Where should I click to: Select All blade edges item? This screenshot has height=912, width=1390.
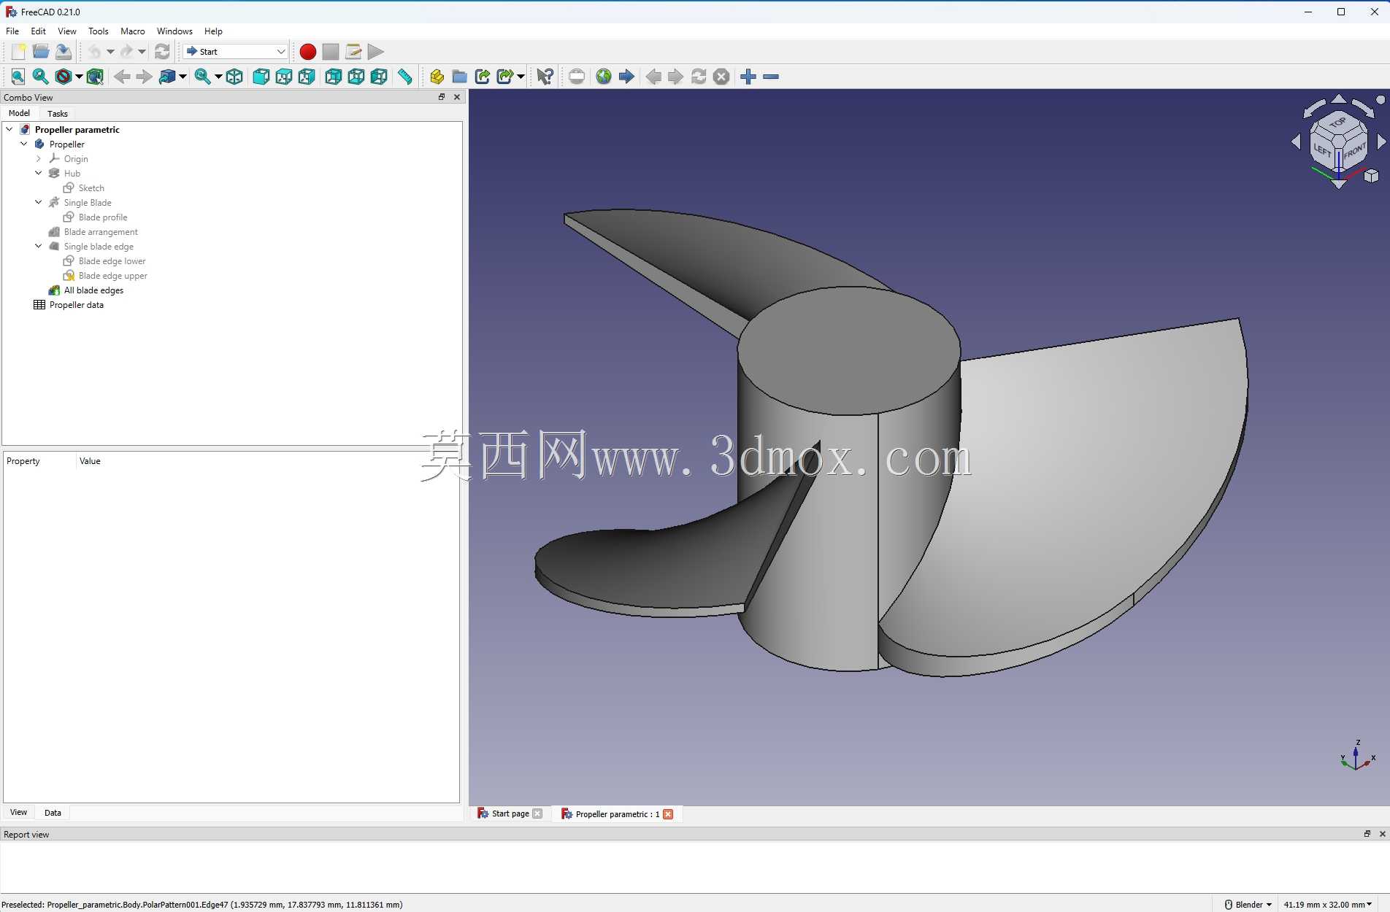(93, 290)
